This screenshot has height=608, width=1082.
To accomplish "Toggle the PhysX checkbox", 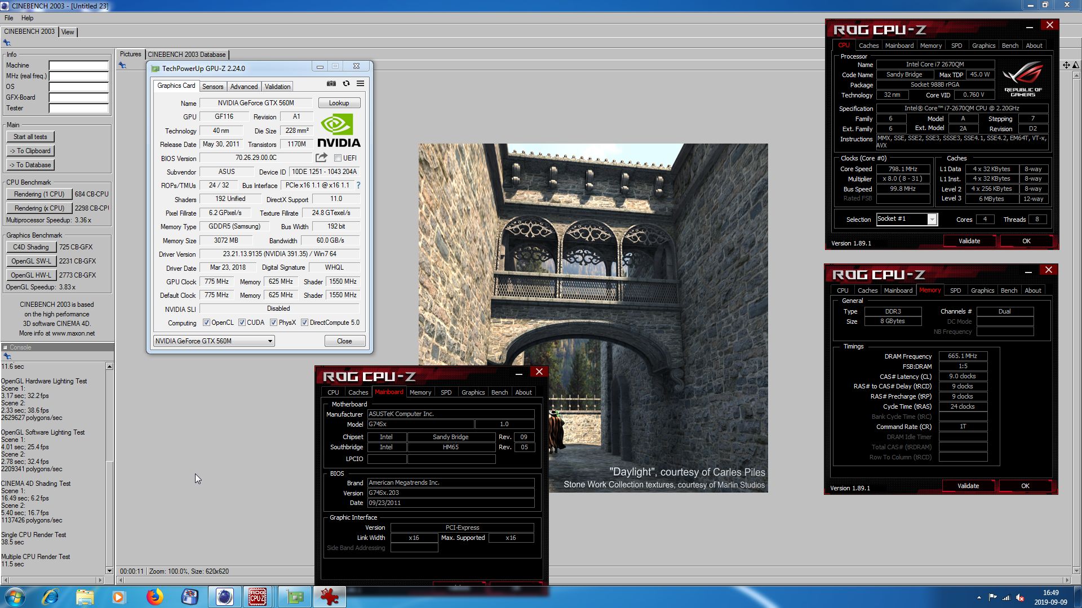I will [273, 323].
